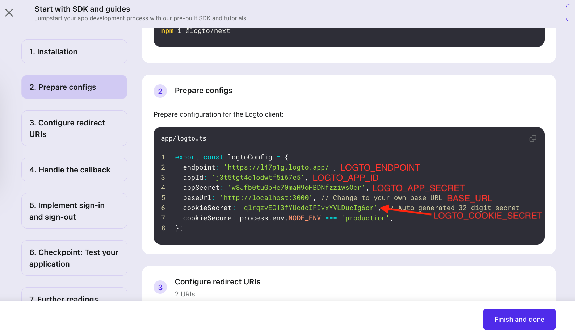Click the step 3 number badge
The width and height of the screenshot is (575, 334).
160,287
